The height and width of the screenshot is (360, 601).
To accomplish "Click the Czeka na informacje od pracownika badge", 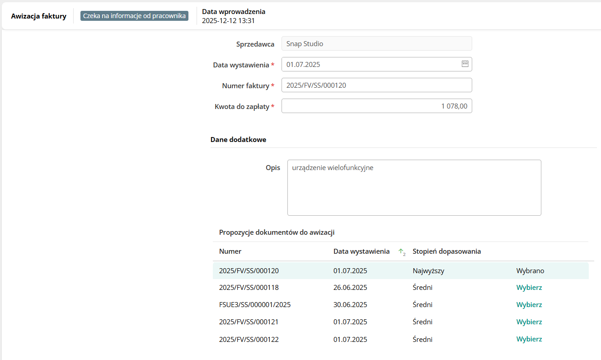I will point(134,16).
